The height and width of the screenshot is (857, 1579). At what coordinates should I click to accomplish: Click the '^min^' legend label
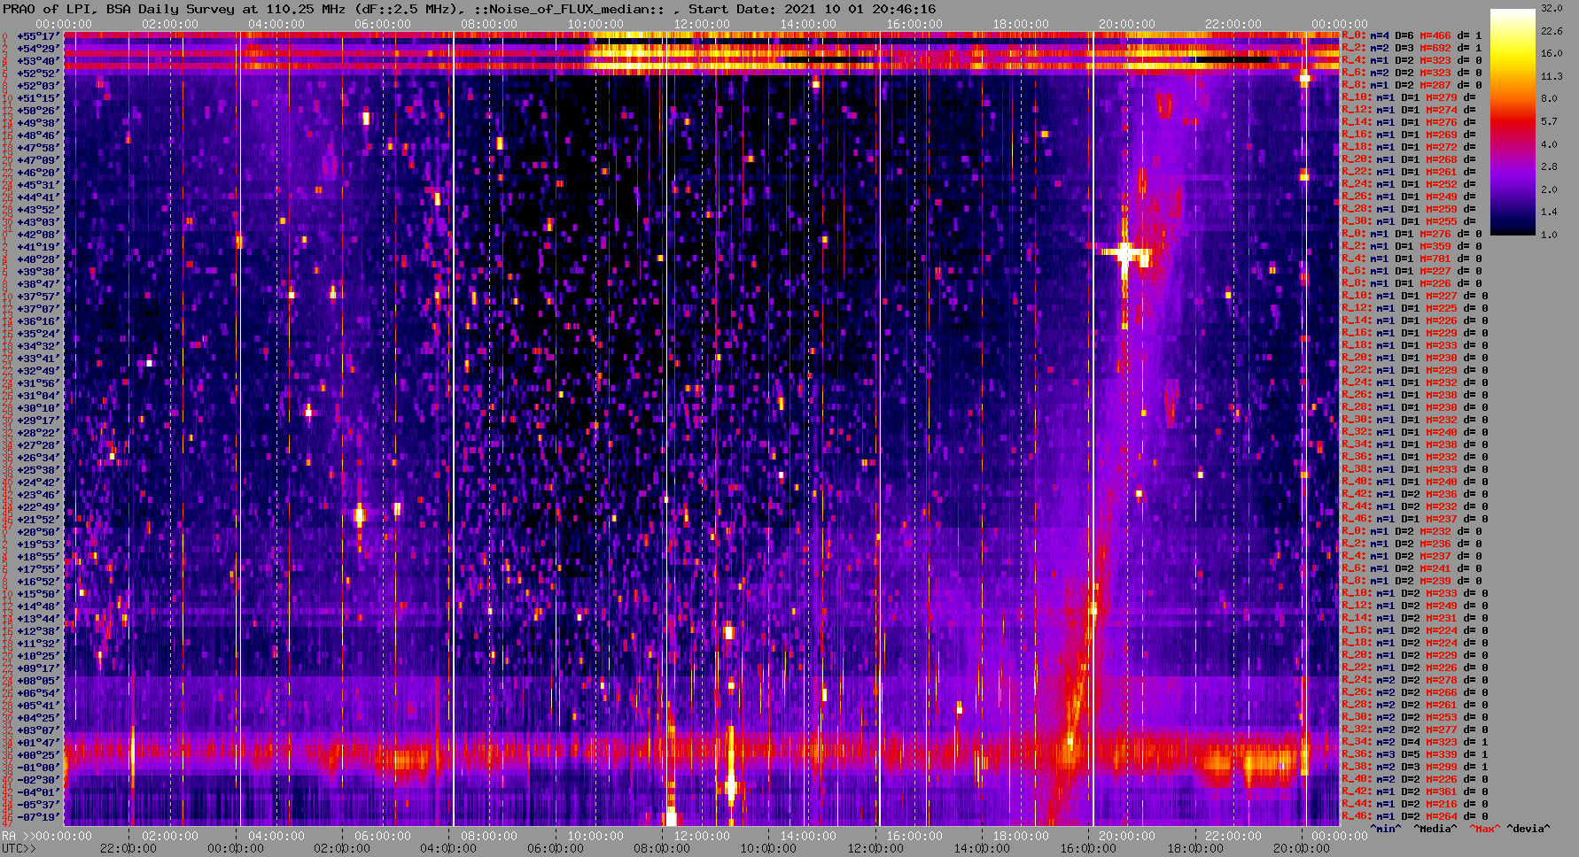[x=1386, y=830]
